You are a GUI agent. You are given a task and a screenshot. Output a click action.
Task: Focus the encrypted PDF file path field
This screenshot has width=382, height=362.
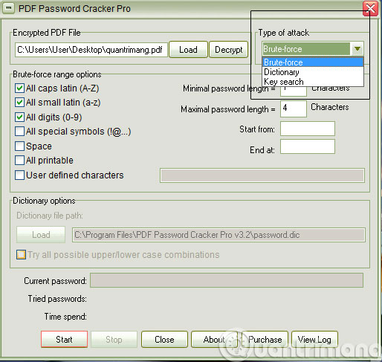click(91, 50)
